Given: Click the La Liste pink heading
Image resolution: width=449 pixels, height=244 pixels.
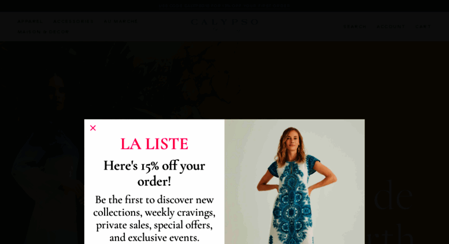Looking at the screenshot, I should point(154,144).
